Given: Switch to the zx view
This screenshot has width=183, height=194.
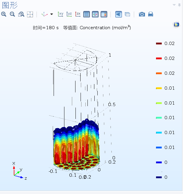Looking at the screenshot, I should (78, 14).
